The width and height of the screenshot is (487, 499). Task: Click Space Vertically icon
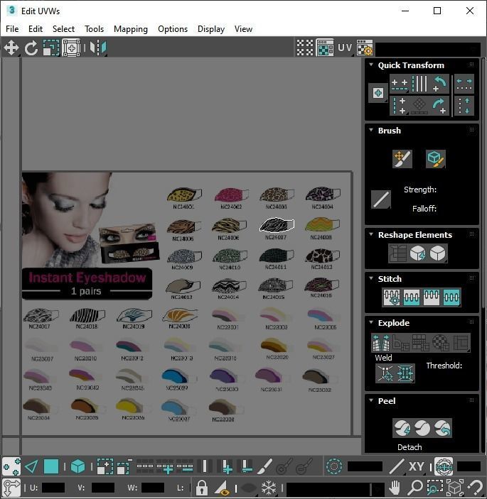click(x=464, y=106)
